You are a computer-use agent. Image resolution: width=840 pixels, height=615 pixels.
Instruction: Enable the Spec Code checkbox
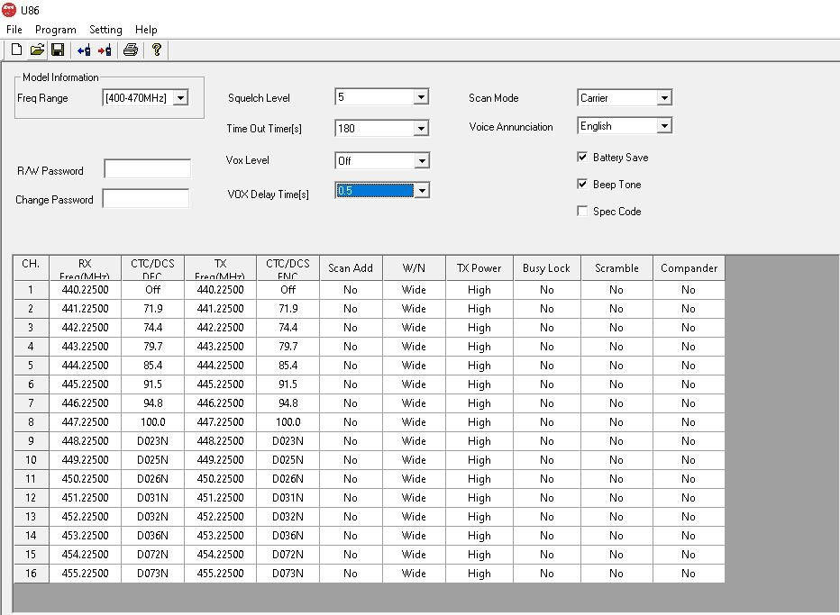point(582,211)
